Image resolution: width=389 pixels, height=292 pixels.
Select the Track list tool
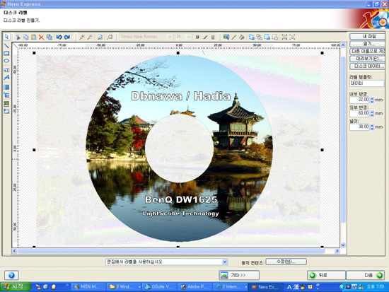coord(6,95)
